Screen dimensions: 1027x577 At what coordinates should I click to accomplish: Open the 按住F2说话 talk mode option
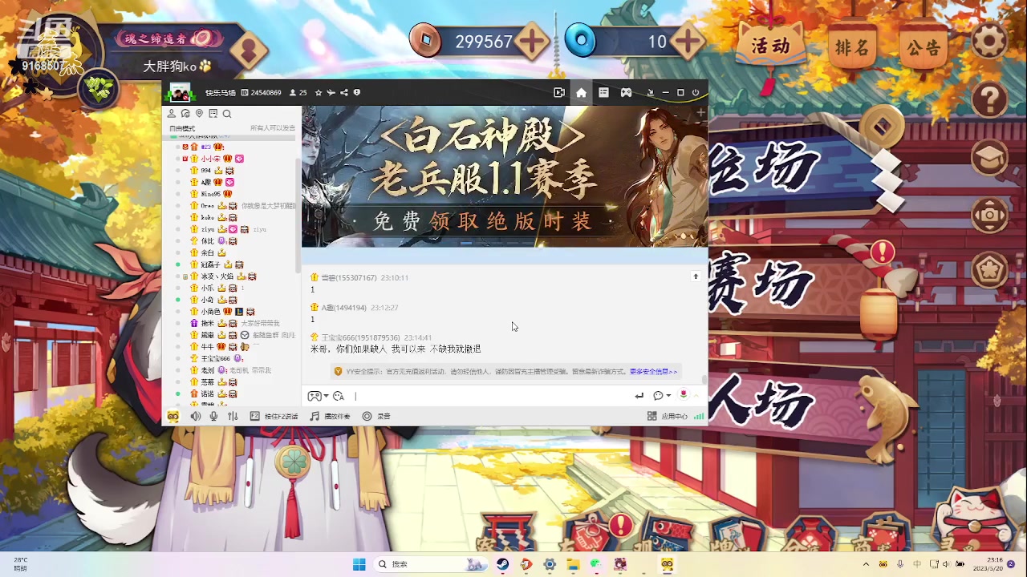274,416
